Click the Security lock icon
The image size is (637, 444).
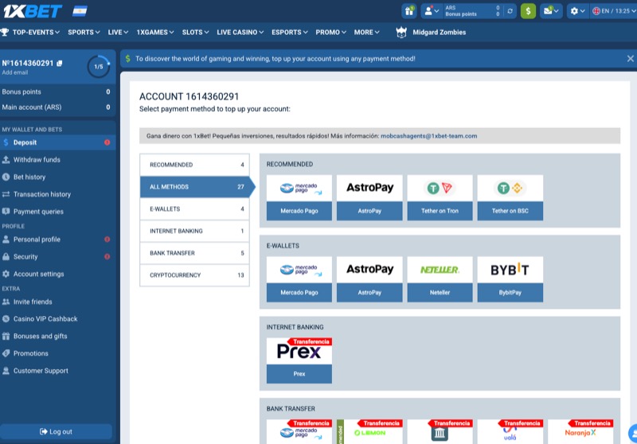6,256
